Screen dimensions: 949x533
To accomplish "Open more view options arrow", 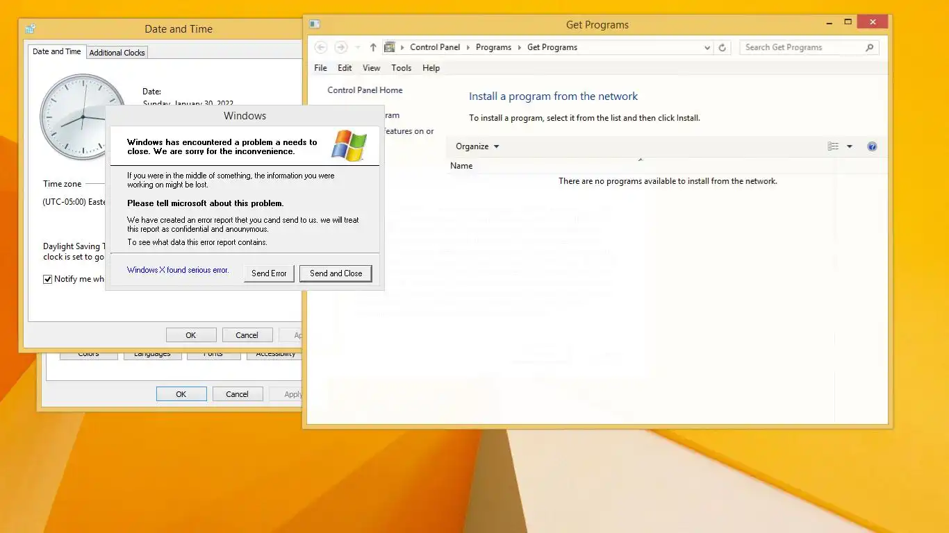I will click(x=850, y=146).
